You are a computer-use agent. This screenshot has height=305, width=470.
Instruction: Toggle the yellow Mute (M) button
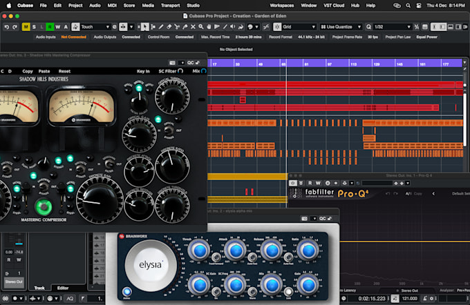(26, 27)
